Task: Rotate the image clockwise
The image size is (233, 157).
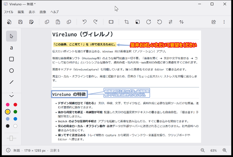Action: (148, 22)
